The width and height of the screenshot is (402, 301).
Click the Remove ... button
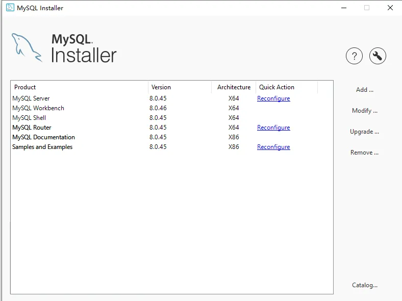[364, 153]
